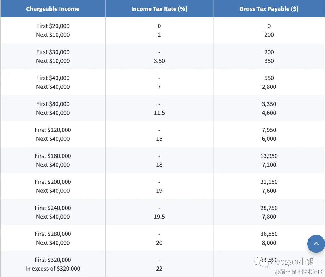Screen dimensions: 325x277
Task: Click the 22 percent rate value
Action: pos(159,269)
